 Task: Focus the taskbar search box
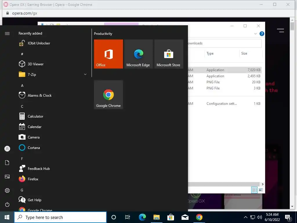point(60,217)
